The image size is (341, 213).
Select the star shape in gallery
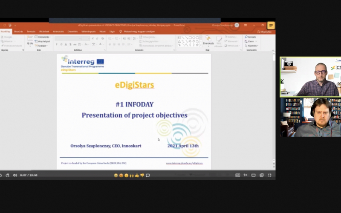(197, 45)
